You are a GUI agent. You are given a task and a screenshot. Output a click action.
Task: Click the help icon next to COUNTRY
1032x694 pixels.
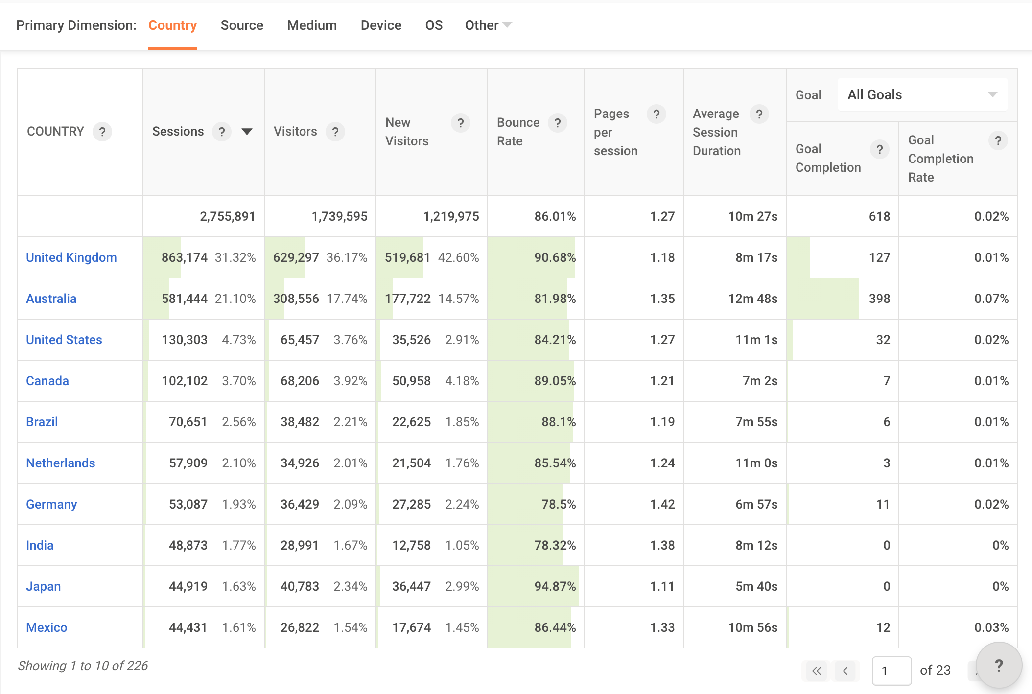tap(102, 132)
